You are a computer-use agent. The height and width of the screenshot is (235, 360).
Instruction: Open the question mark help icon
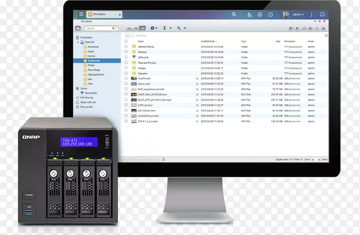[317, 28]
